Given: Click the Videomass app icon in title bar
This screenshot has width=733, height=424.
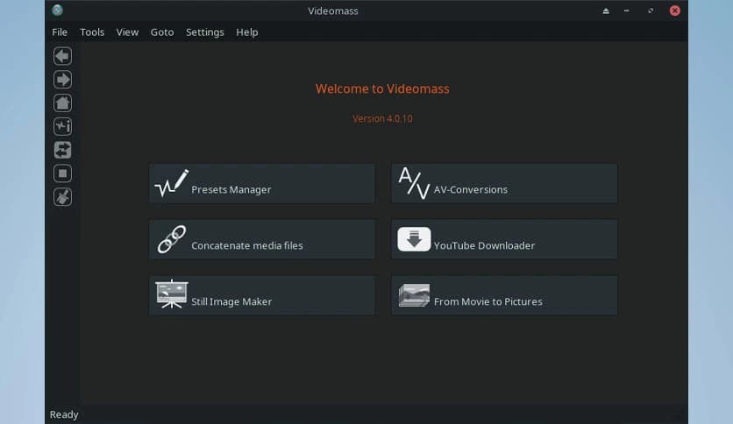Looking at the screenshot, I should click(58, 11).
